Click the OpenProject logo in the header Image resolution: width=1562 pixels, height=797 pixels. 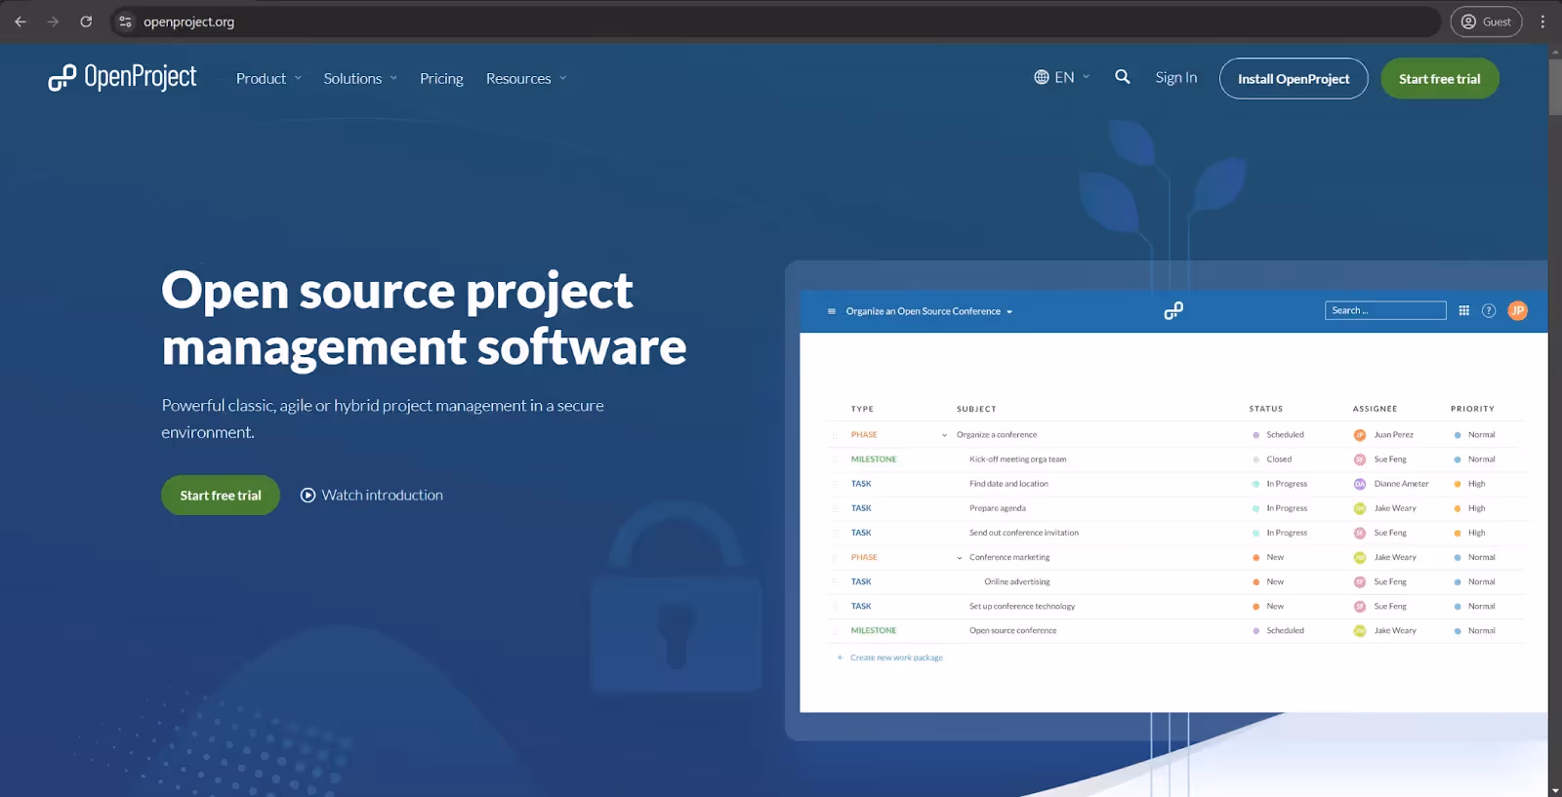click(122, 77)
